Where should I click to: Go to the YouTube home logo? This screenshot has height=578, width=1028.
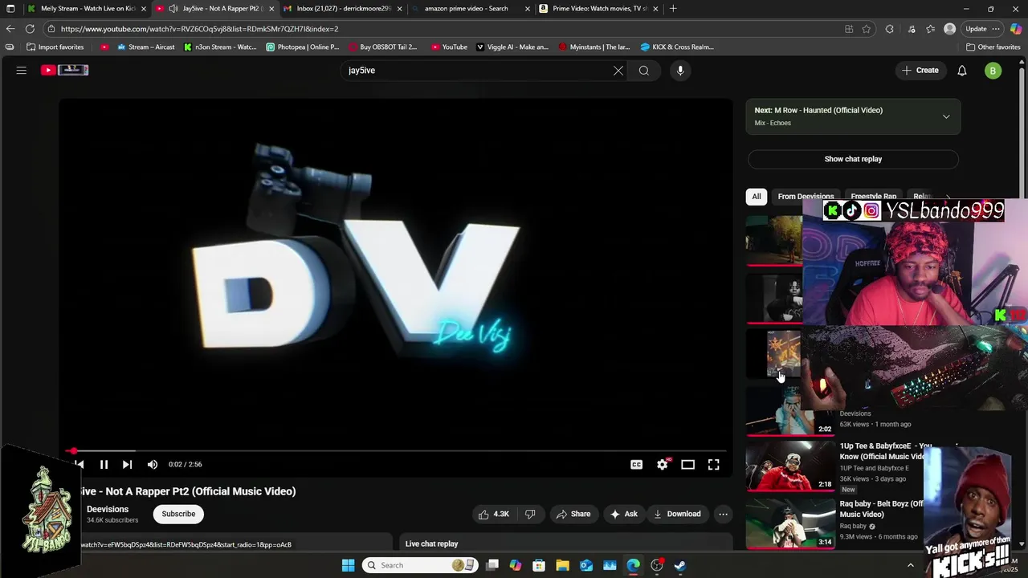65,71
